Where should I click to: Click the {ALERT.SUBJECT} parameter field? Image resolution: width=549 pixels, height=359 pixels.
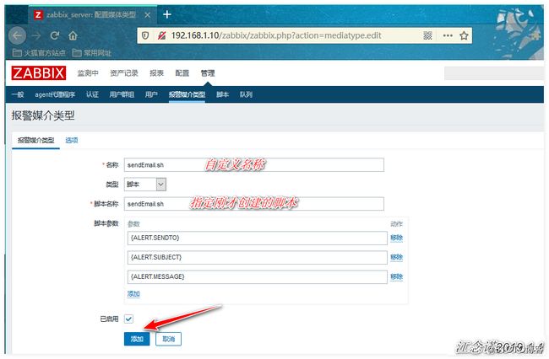(258, 257)
